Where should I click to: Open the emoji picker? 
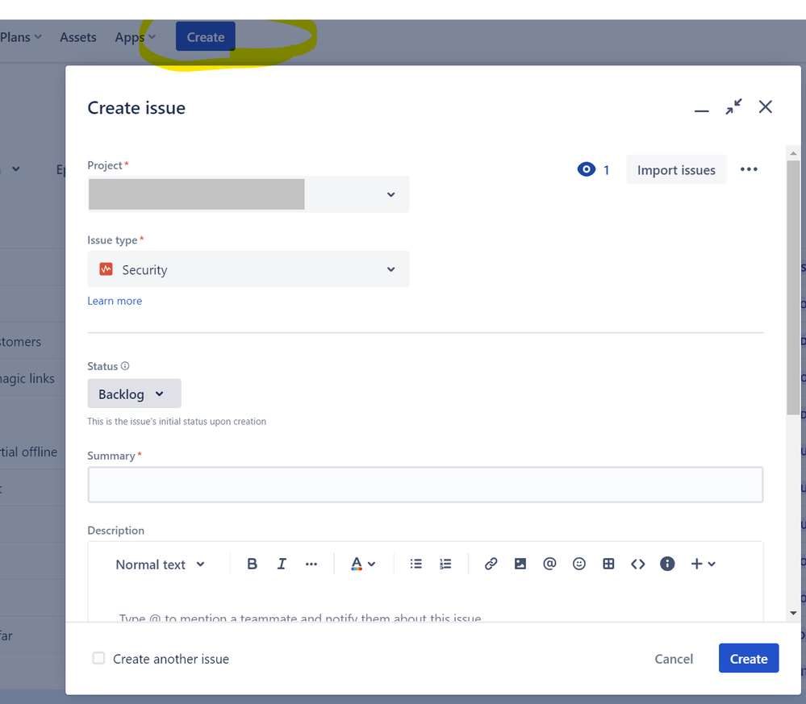[578, 564]
